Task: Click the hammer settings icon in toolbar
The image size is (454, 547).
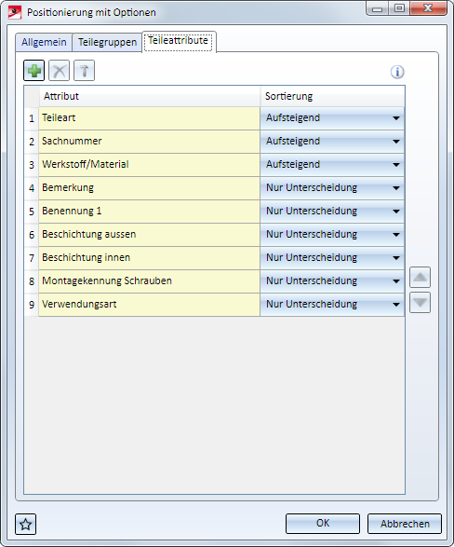Action: click(84, 71)
